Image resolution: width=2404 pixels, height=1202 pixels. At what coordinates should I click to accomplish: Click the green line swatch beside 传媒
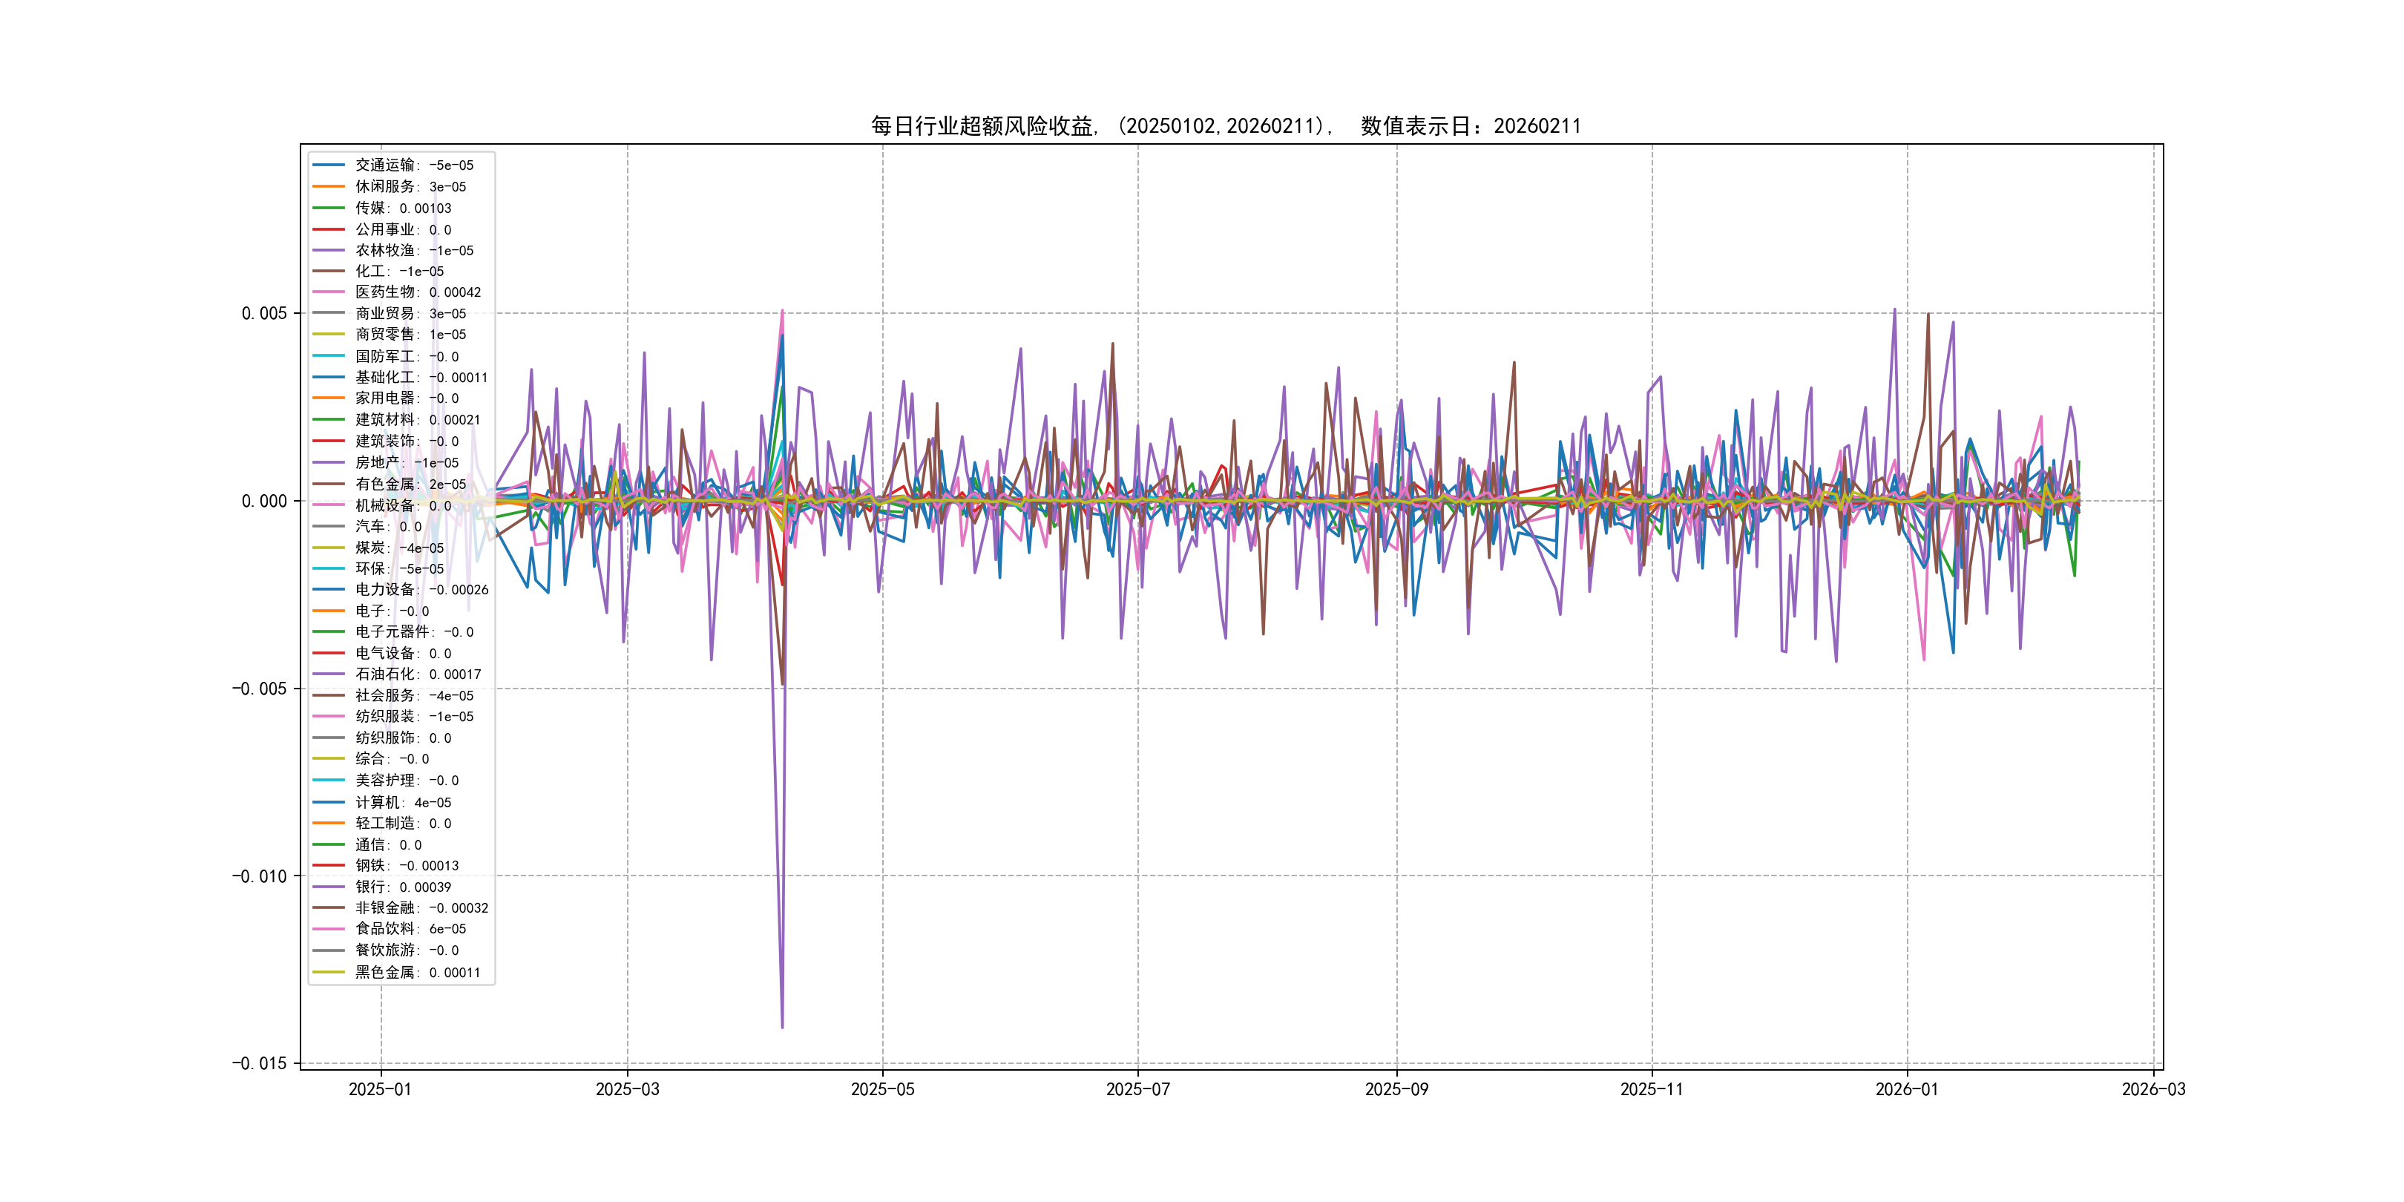point(329,208)
